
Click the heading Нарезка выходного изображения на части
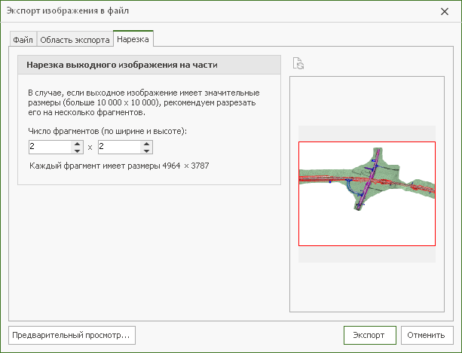(122, 65)
